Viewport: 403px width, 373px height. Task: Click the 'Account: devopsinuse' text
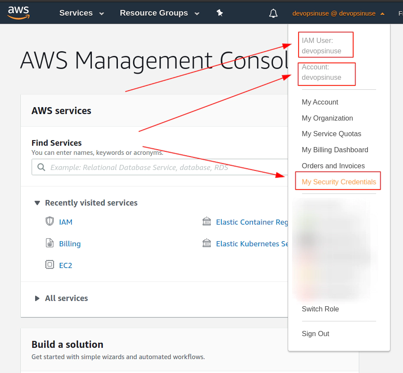pyautogui.click(x=321, y=72)
